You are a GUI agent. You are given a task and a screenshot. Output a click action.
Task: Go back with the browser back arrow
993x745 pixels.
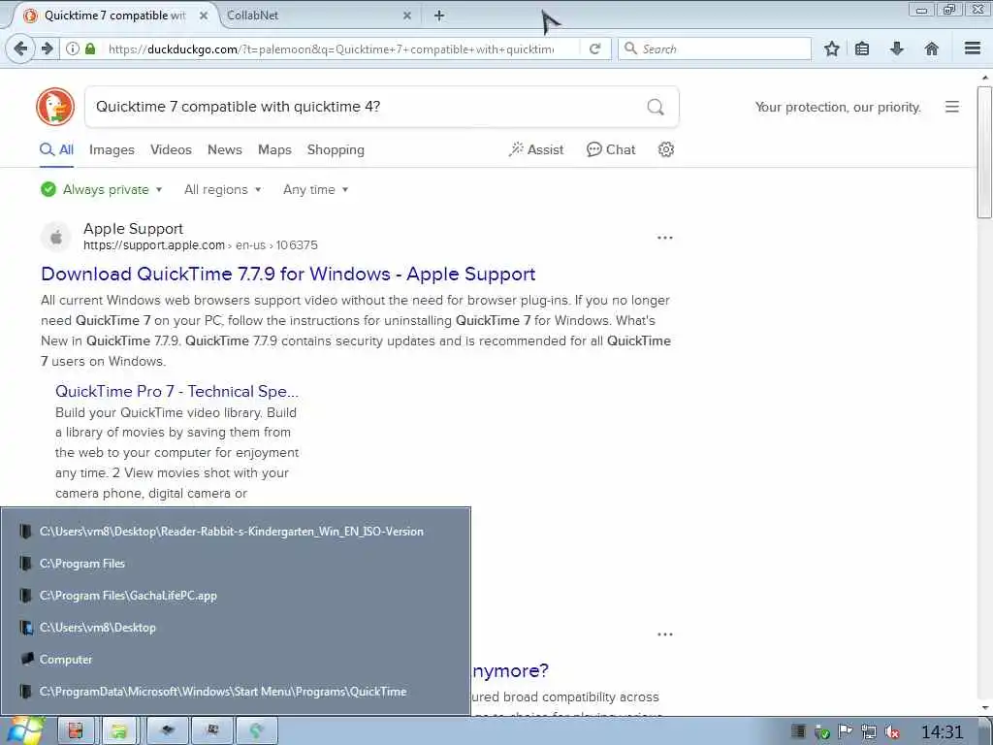pyautogui.click(x=20, y=49)
